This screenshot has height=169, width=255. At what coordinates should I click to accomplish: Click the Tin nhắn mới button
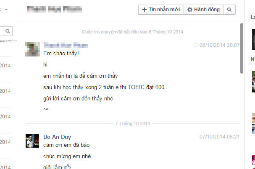pyautogui.click(x=161, y=10)
